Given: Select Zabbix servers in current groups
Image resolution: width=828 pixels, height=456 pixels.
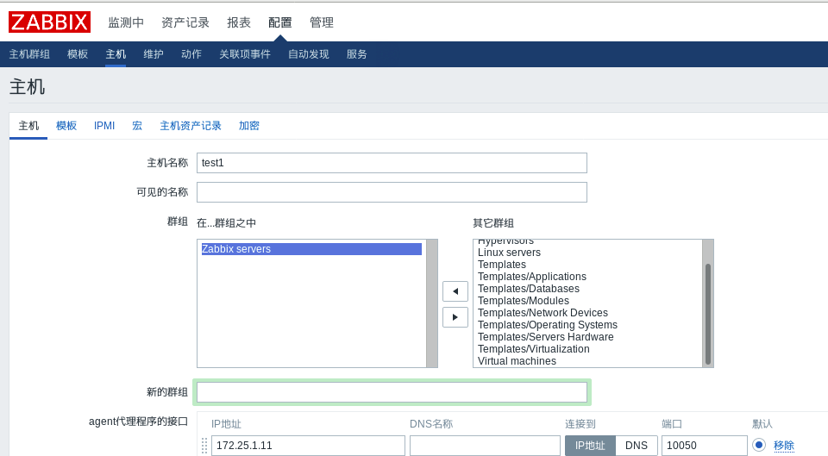Looking at the screenshot, I should click(x=311, y=249).
